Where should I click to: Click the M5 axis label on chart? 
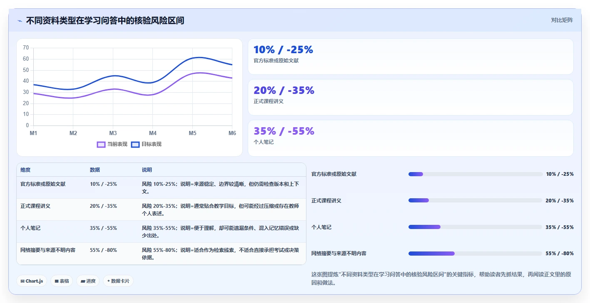(x=192, y=133)
